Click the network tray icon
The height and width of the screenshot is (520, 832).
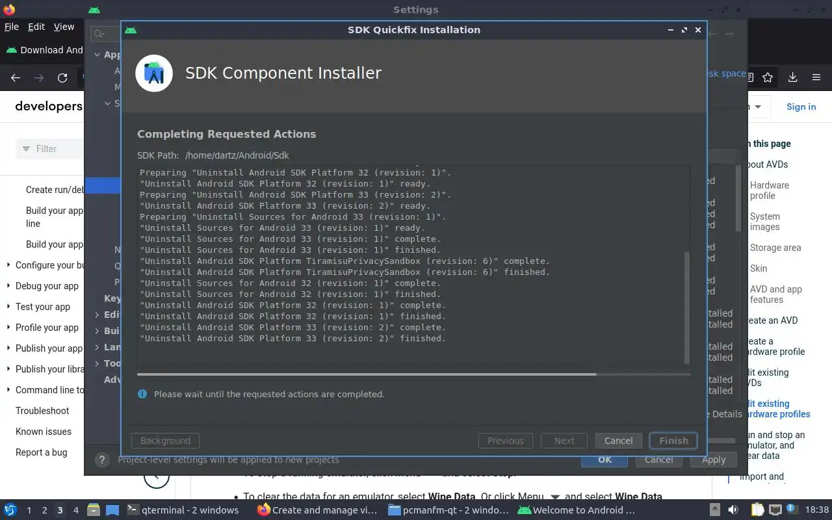click(x=775, y=510)
